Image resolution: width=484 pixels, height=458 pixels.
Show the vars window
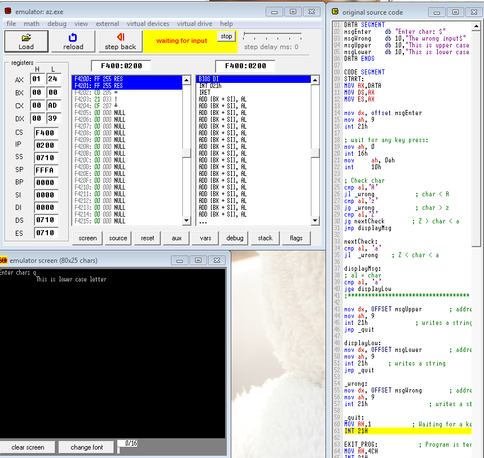pos(205,238)
